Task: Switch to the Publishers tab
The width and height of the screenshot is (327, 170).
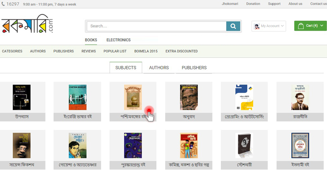Action: (194, 67)
